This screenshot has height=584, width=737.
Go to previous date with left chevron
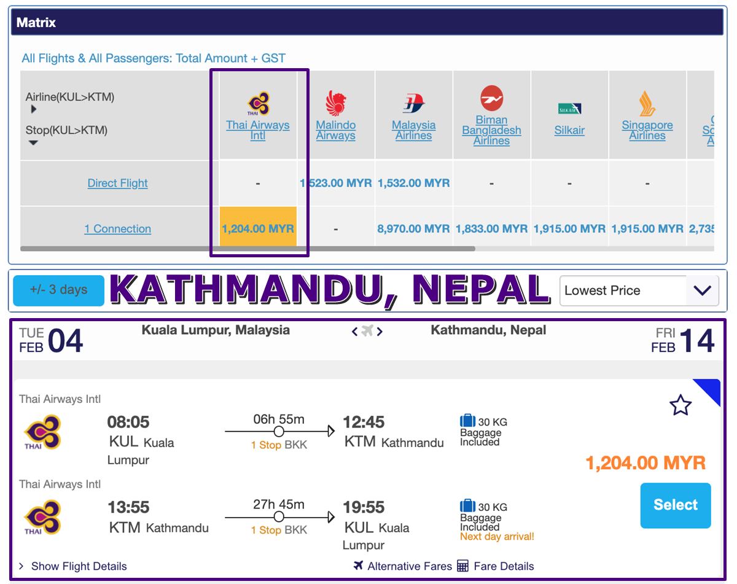click(x=354, y=332)
